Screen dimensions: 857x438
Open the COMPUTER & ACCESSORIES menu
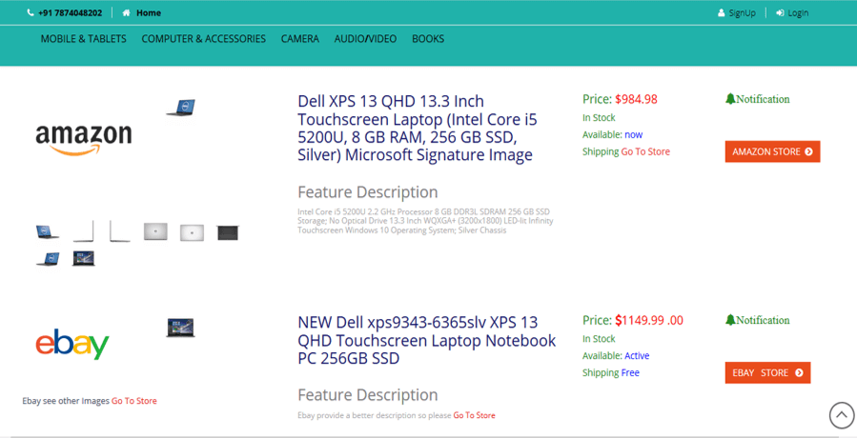(204, 39)
